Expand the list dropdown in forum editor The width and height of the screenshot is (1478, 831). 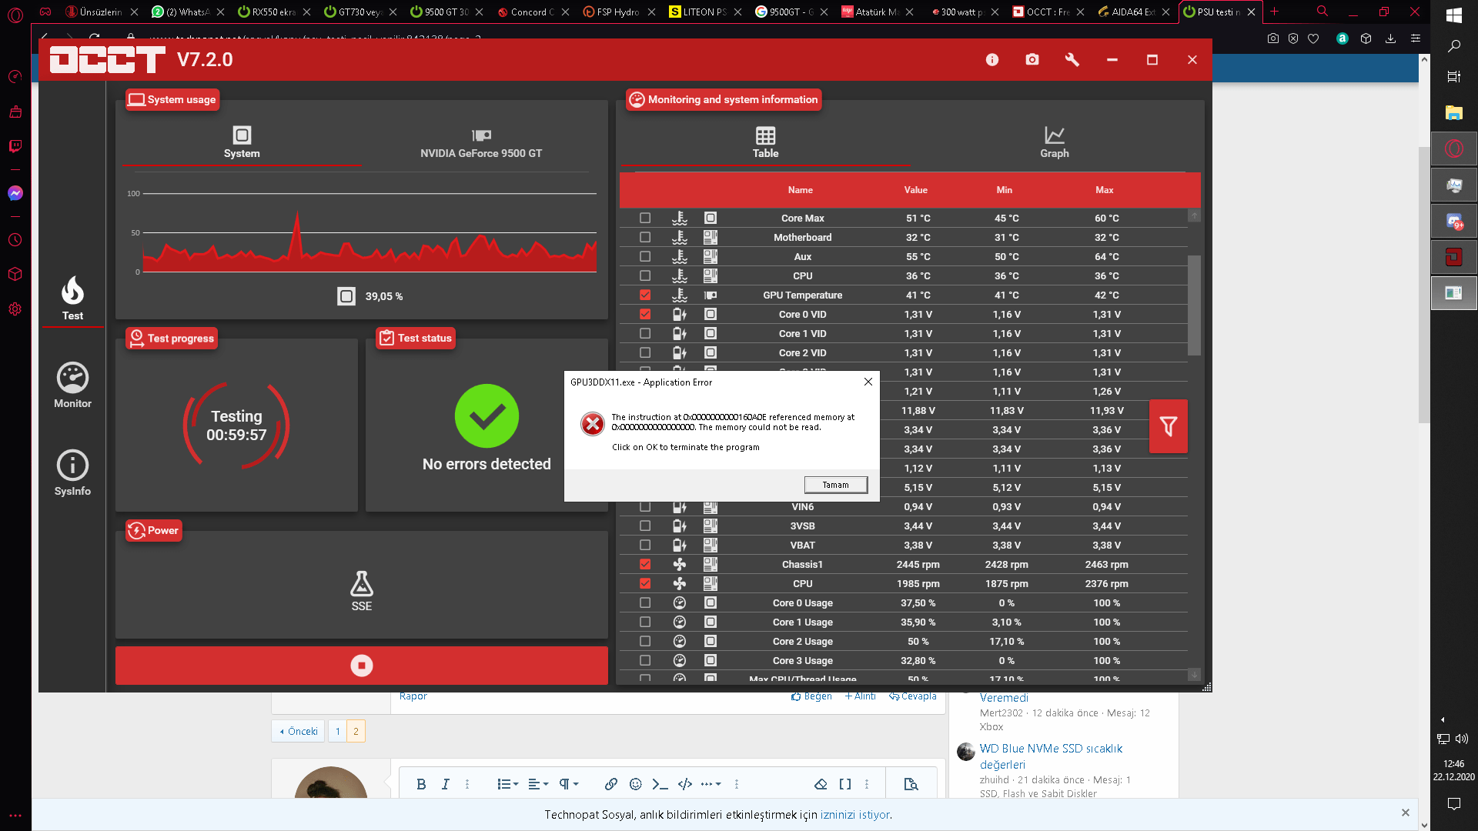(507, 784)
